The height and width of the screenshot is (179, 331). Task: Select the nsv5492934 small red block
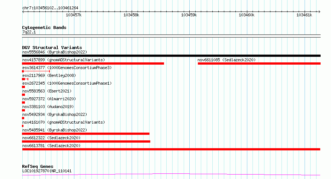[x=23, y=118]
